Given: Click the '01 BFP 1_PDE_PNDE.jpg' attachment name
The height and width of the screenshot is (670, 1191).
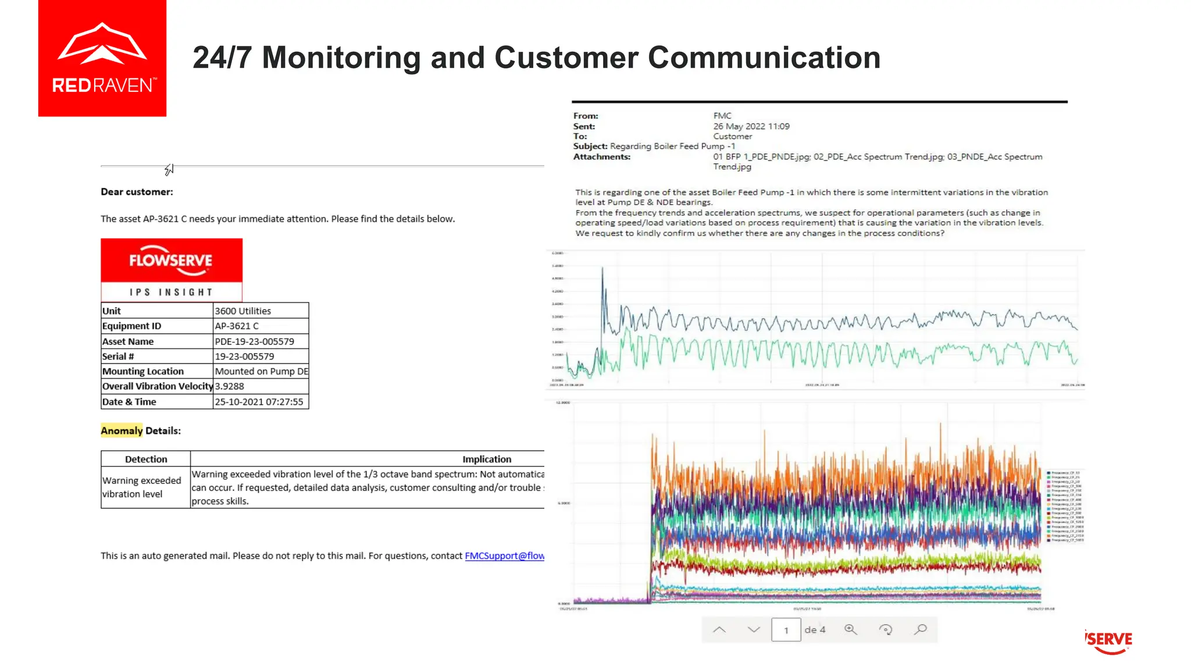Looking at the screenshot, I should click(x=761, y=157).
